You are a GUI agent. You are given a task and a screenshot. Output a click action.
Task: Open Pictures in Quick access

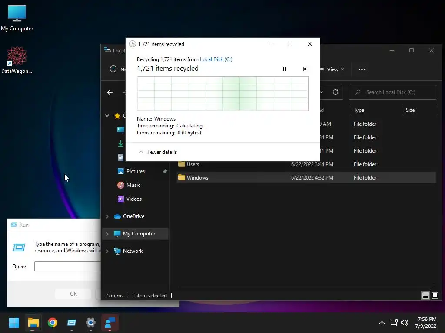pos(136,171)
